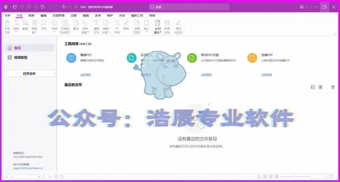Select Home (首页) in the sidebar
340x182 pixels.
click(29, 48)
